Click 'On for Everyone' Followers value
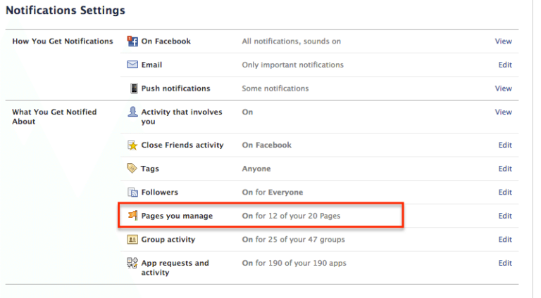 [273, 192]
